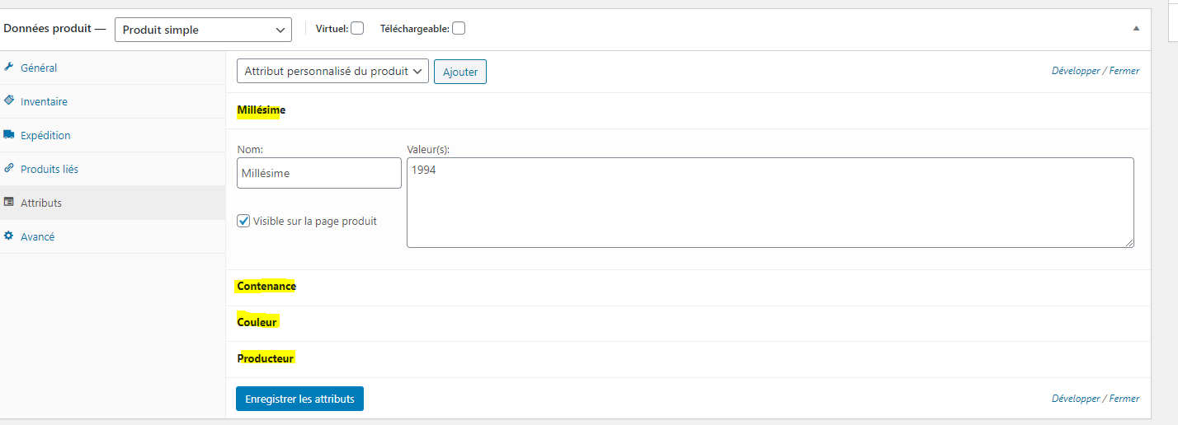Click the Avancé gear icon
1178x425 pixels.
(9, 236)
